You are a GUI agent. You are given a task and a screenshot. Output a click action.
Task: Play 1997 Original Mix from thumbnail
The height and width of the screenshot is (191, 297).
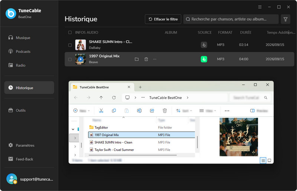pyautogui.click(x=81, y=59)
